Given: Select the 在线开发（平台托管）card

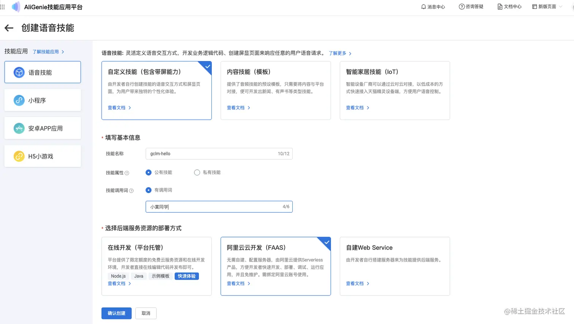Looking at the screenshot, I should click(156, 266).
